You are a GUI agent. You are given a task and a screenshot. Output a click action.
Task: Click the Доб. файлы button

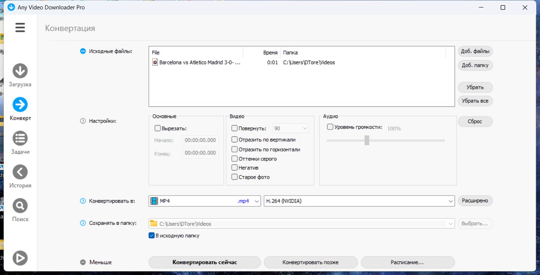click(x=475, y=51)
